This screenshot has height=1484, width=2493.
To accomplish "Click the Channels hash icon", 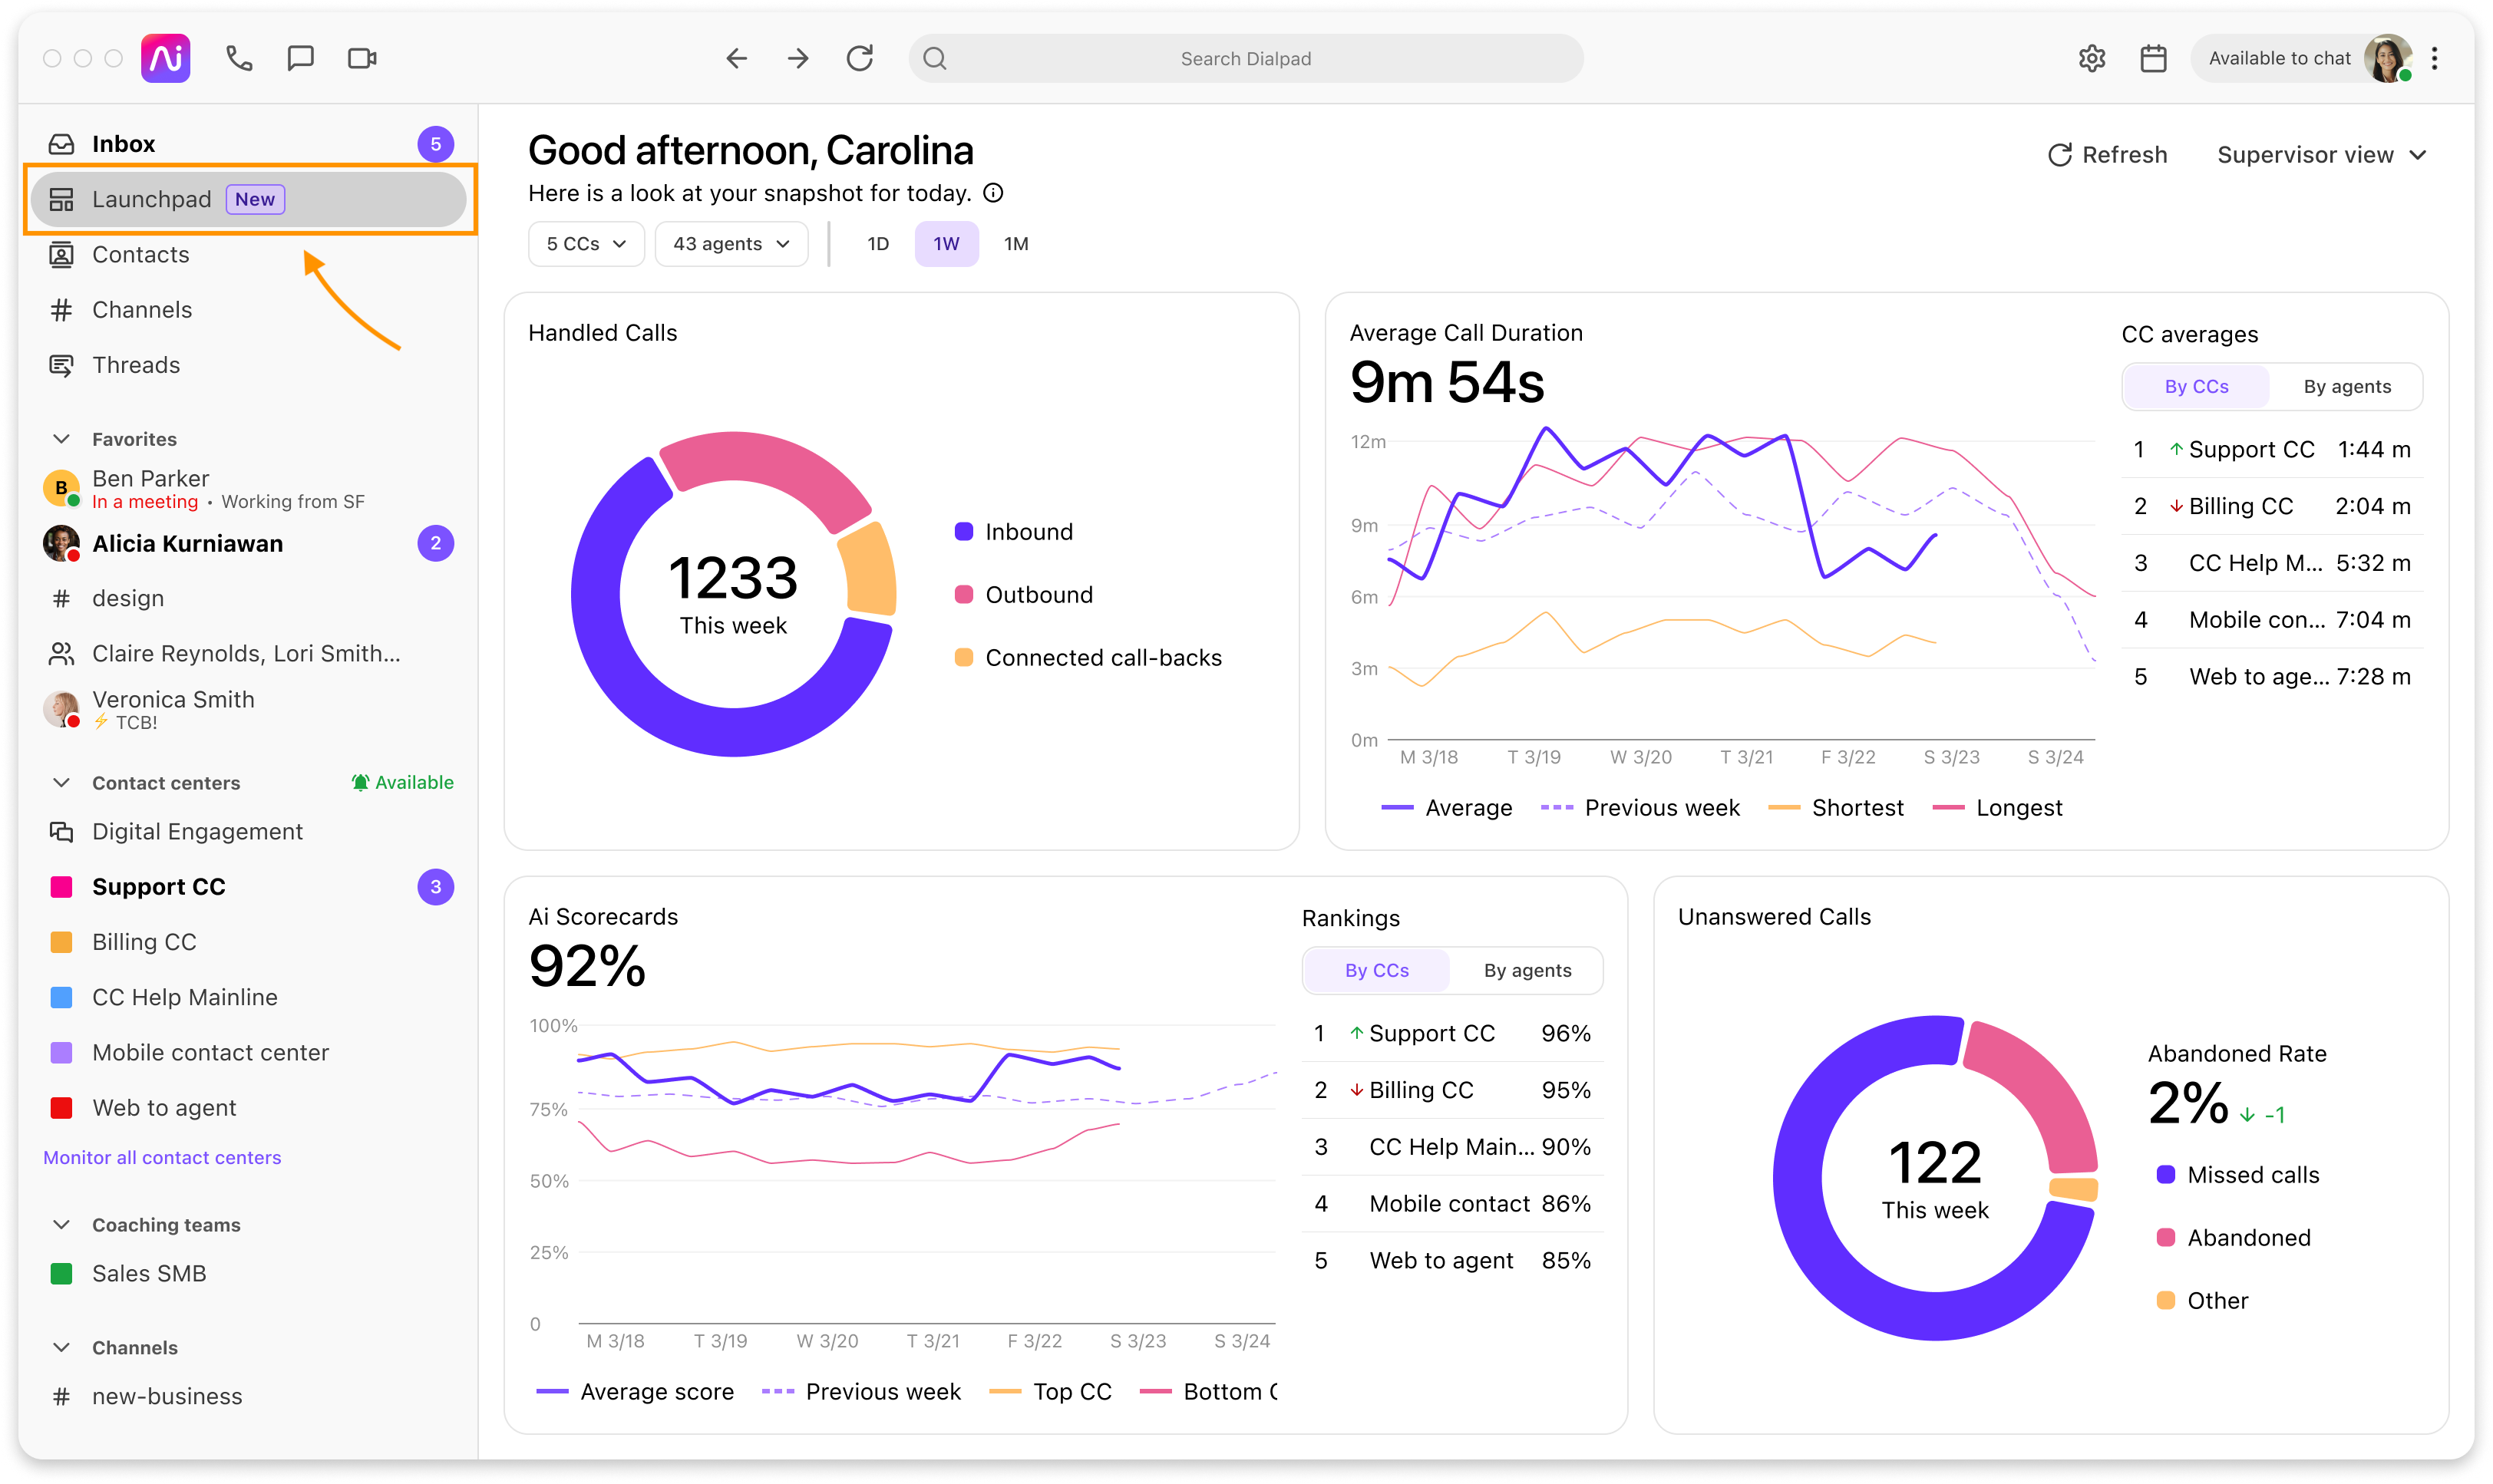I will coord(62,310).
